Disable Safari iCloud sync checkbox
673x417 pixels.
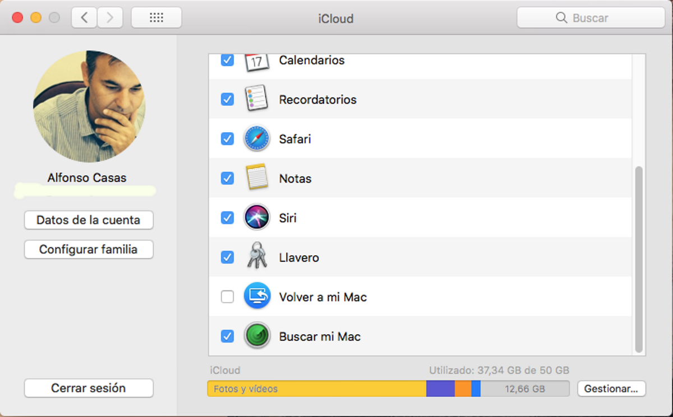[227, 138]
